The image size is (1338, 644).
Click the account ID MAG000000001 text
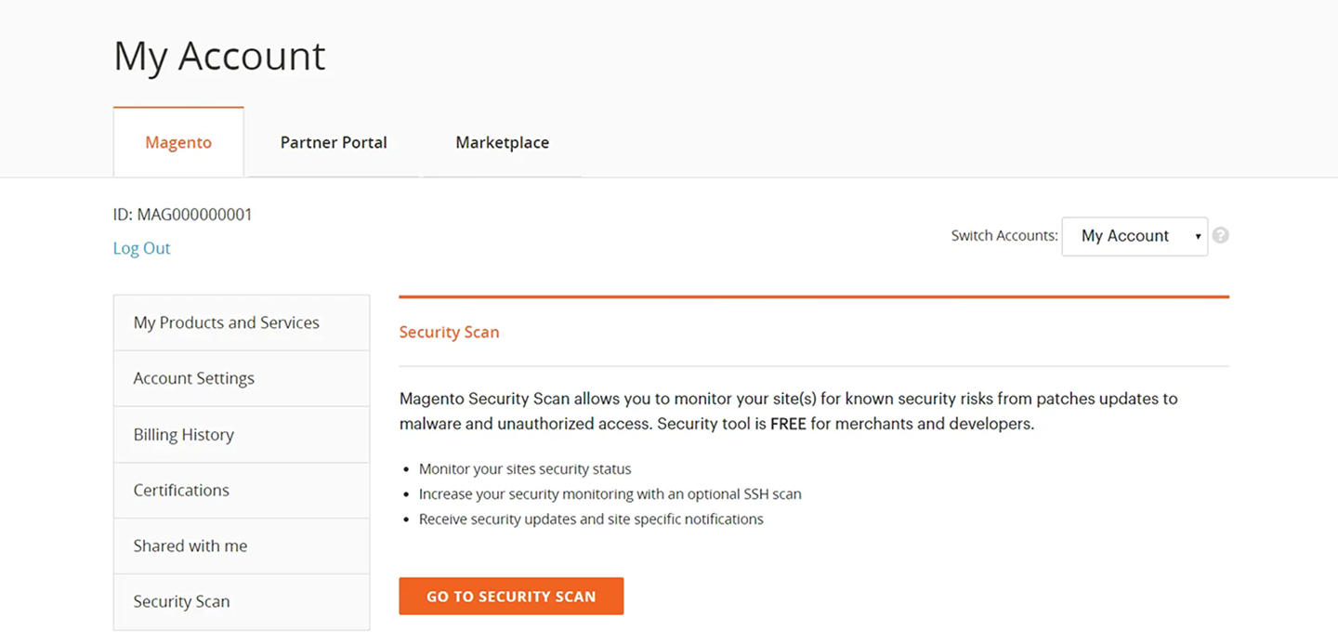tap(183, 215)
